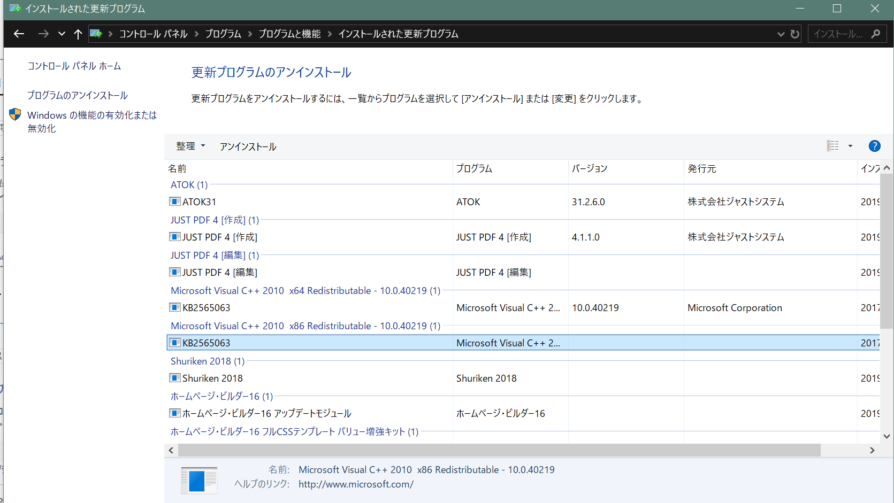Open the 整理 menu
Screen dimensions: 894x503
(x=190, y=146)
